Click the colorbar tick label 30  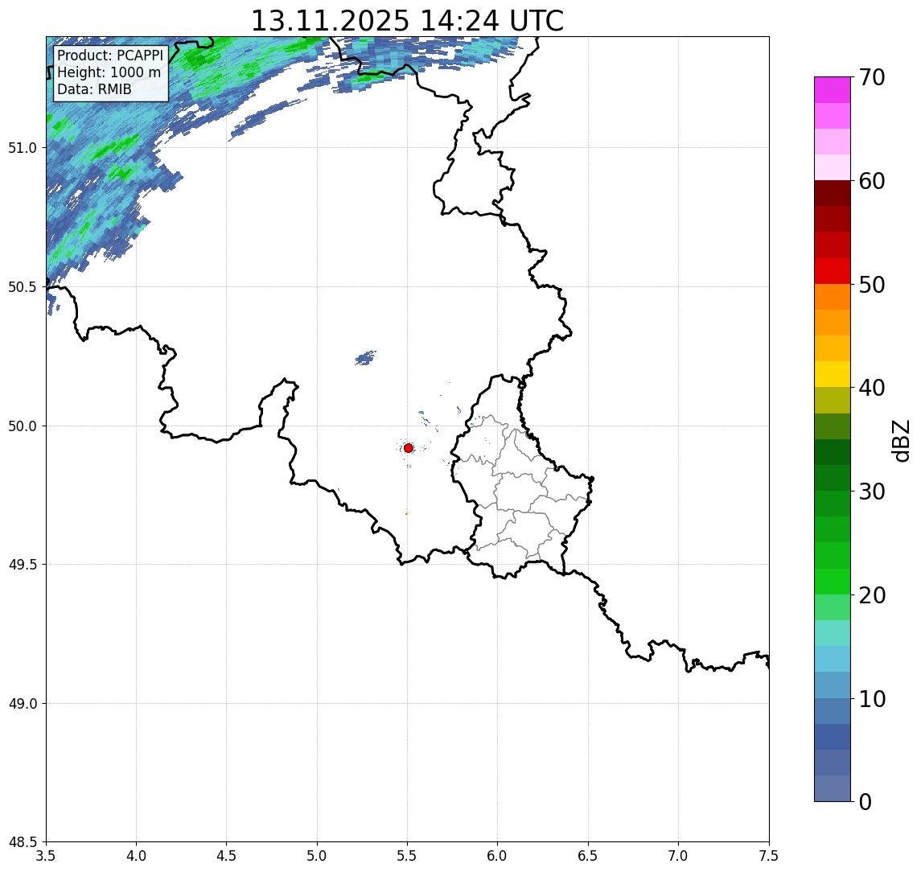pos(872,492)
